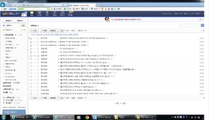The image size is (215, 120).
Task: Select the last message's checkbox in list
Action: coord(31,93)
